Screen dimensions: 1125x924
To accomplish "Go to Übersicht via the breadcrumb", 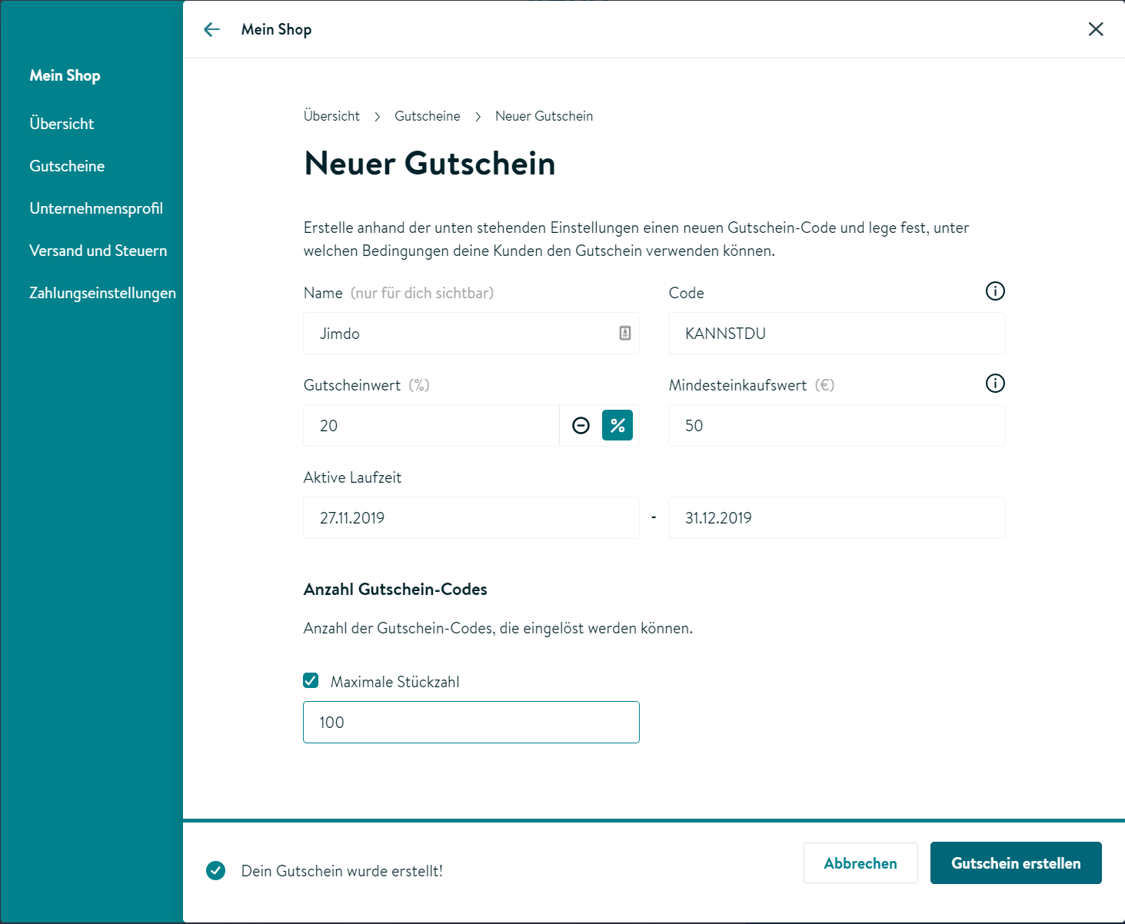I will 331,116.
